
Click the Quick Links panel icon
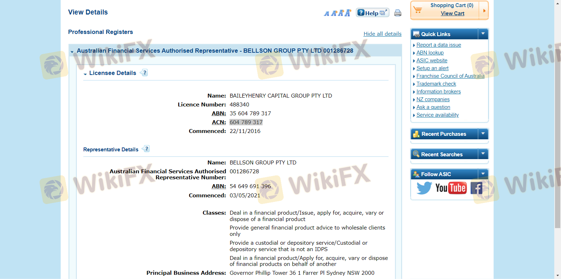[416, 34]
